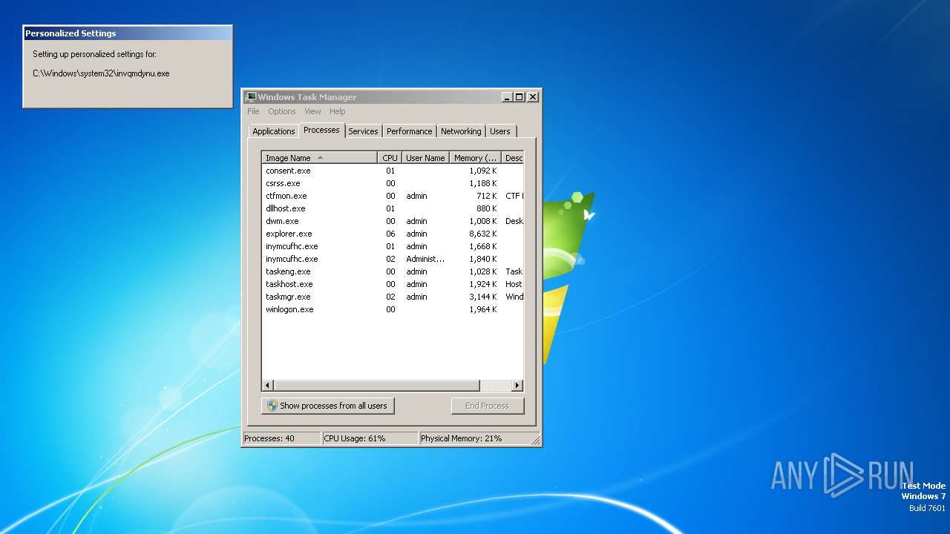Viewport: 950px width, 534px height.
Task: Sort by User Name column header
Action: [426, 158]
